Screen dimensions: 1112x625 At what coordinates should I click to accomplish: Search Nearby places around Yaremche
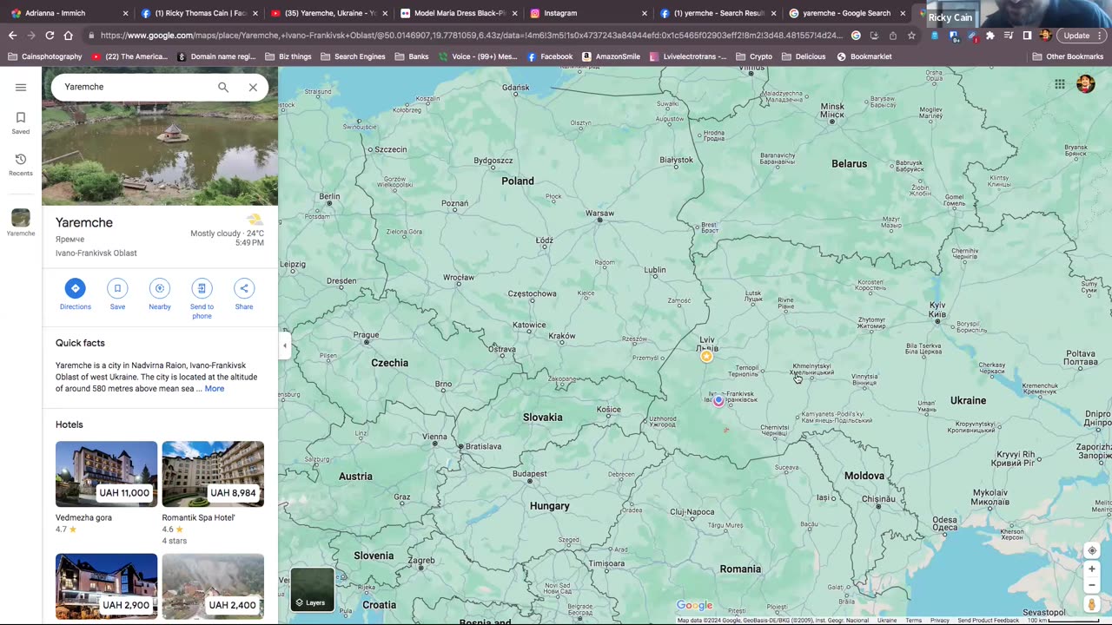160,294
